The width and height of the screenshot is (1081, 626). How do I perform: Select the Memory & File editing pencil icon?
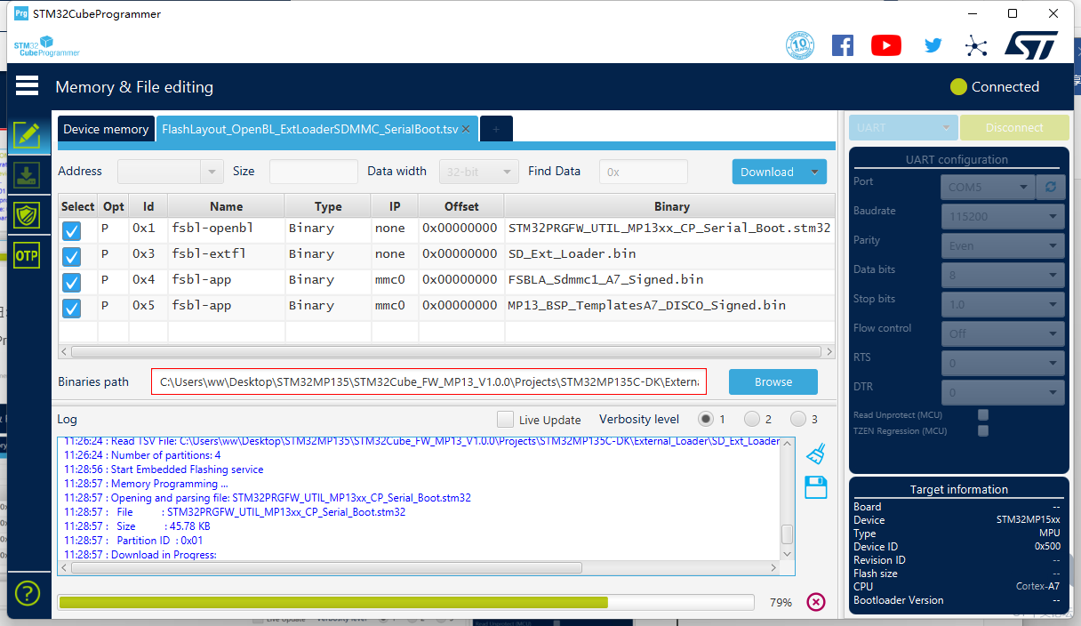28,134
